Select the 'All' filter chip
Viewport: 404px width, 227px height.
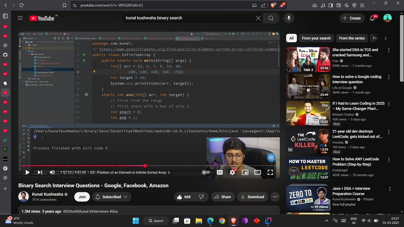click(291, 38)
